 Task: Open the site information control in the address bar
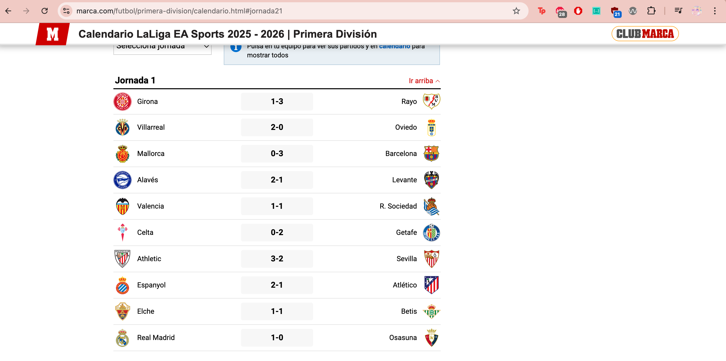point(66,11)
